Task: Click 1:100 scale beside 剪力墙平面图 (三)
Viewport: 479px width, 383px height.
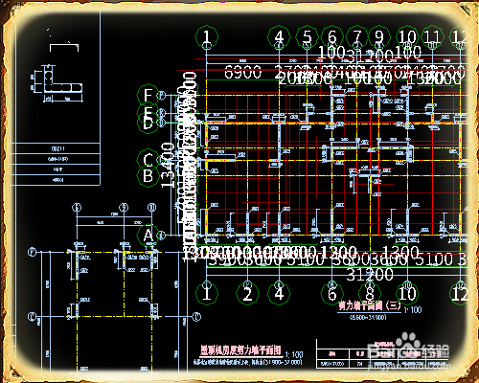Action: (x=413, y=309)
